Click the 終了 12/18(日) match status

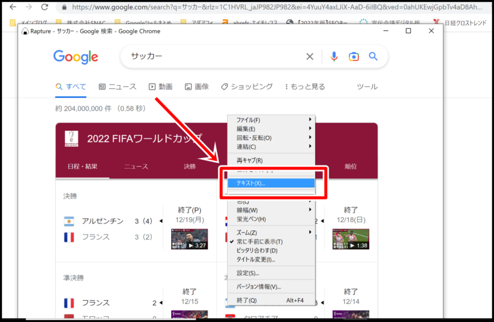coord(351,214)
